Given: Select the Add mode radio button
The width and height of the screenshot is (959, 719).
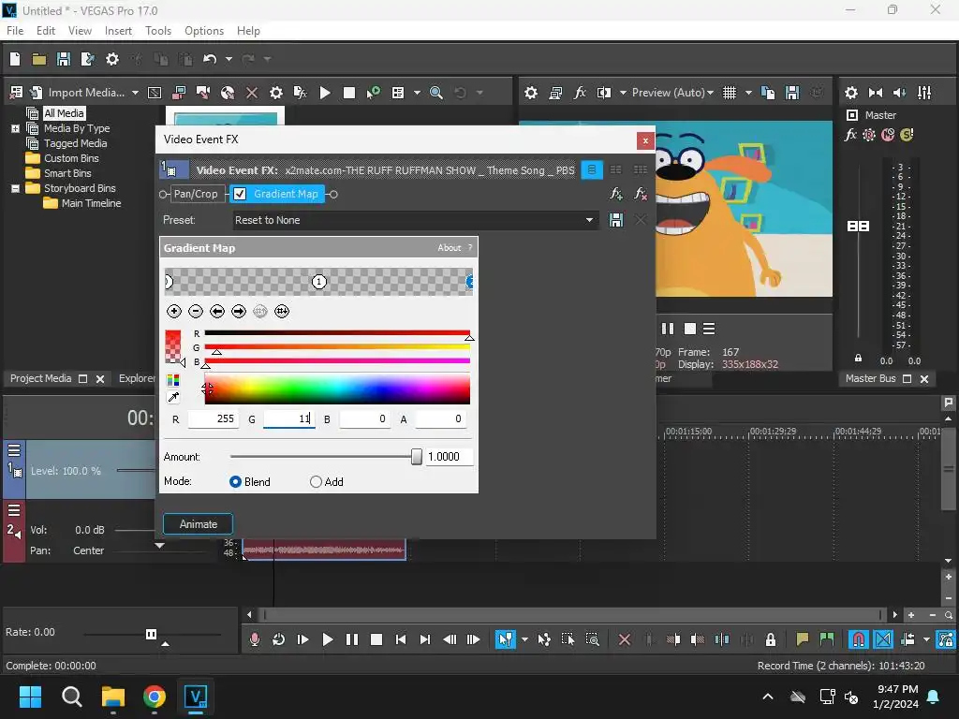Looking at the screenshot, I should point(316,482).
